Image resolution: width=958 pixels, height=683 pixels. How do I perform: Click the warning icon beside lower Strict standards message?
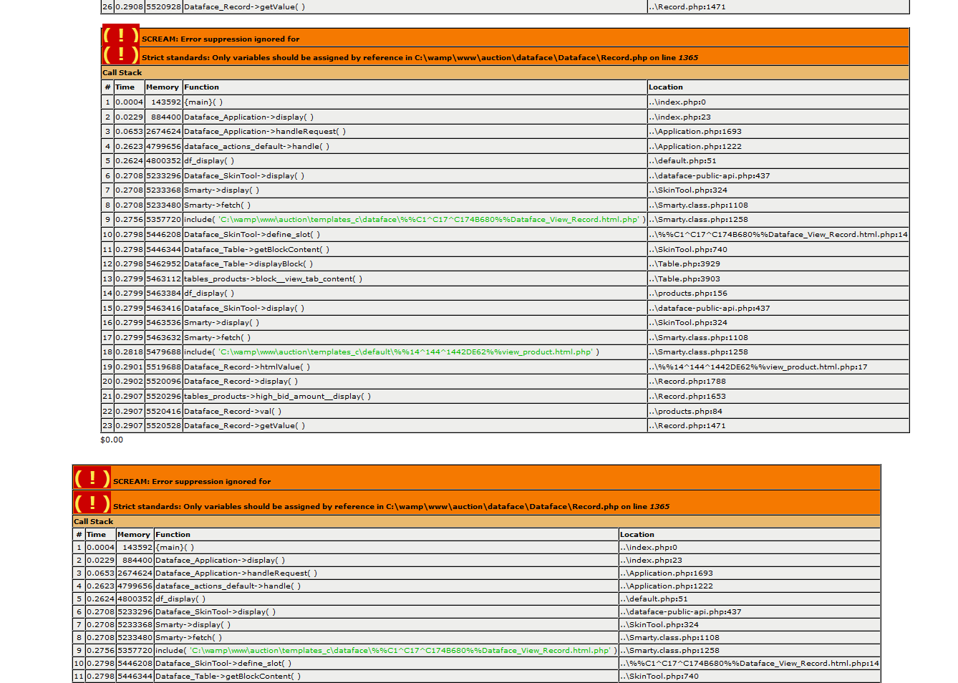92,503
